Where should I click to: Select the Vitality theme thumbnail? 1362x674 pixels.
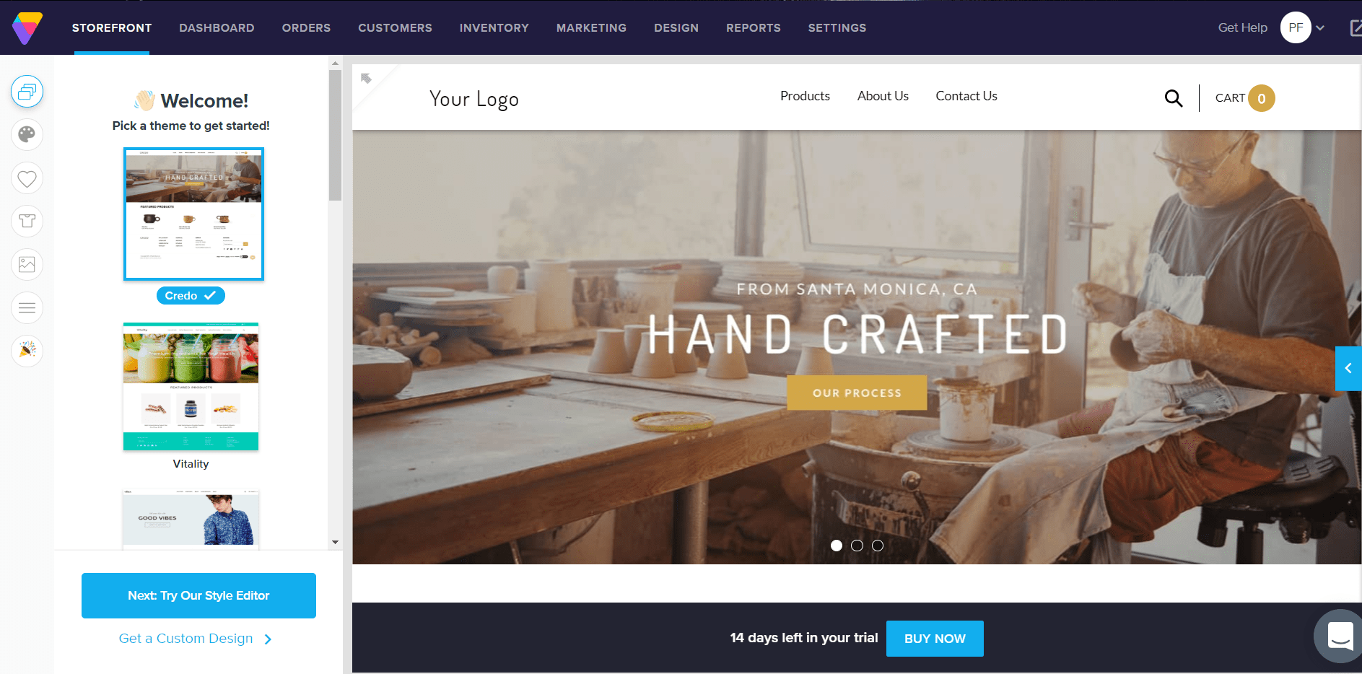(x=191, y=387)
